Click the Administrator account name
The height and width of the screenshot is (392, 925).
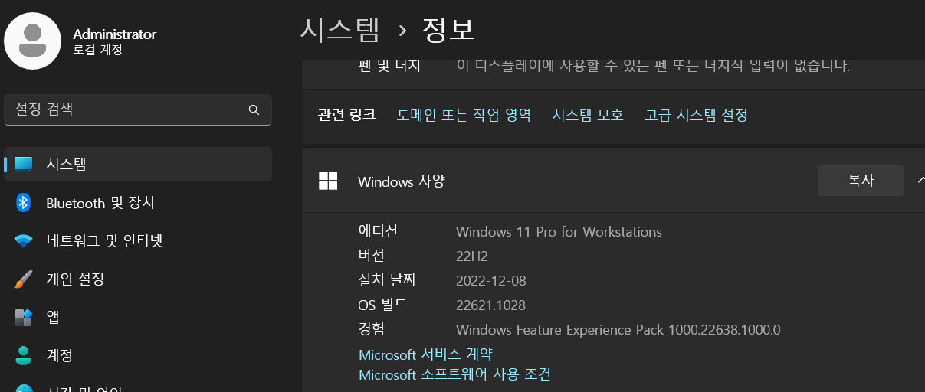point(114,34)
